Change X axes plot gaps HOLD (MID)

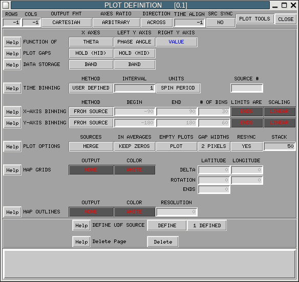(91, 53)
